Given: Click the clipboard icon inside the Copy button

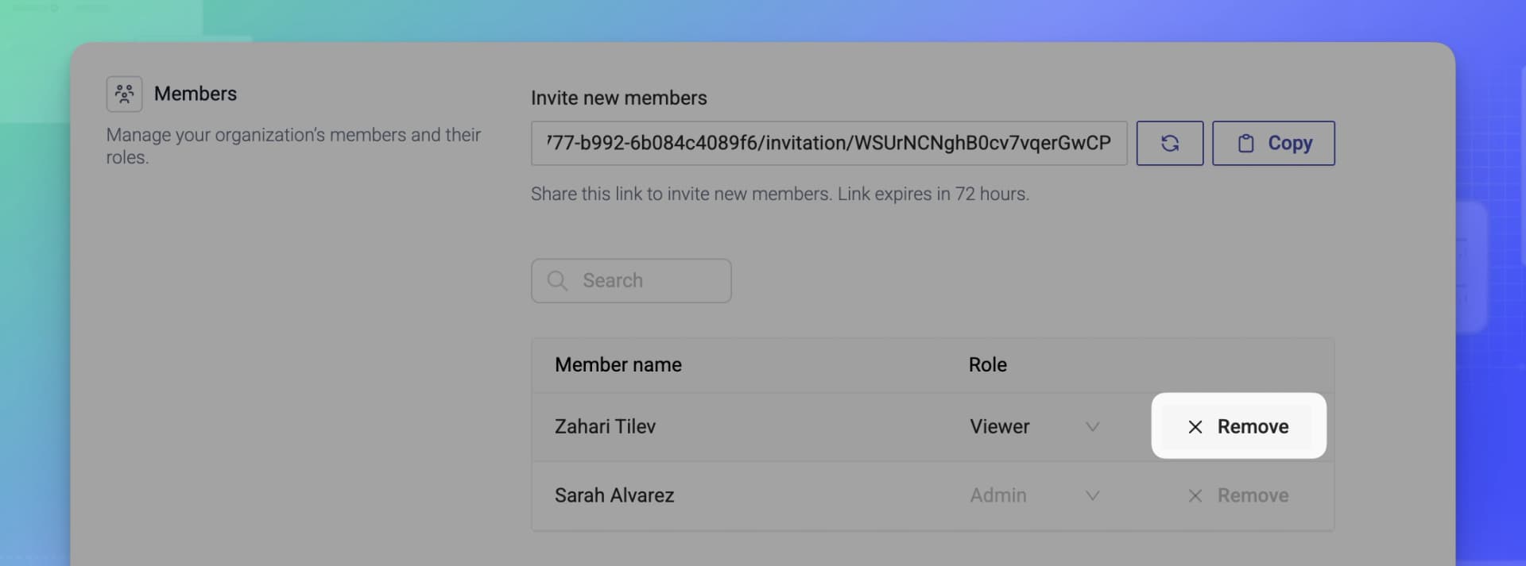Looking at the screenshot, I should 1246,143.
